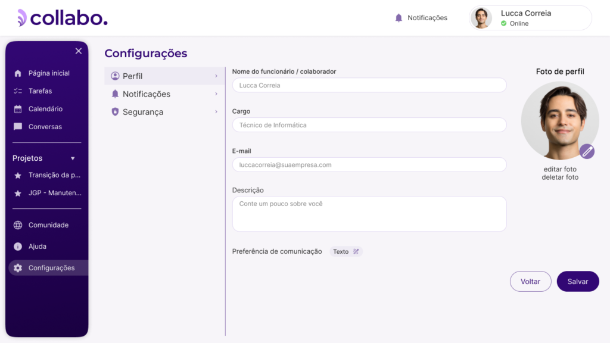Click the editar foto link

click(559, 169)
